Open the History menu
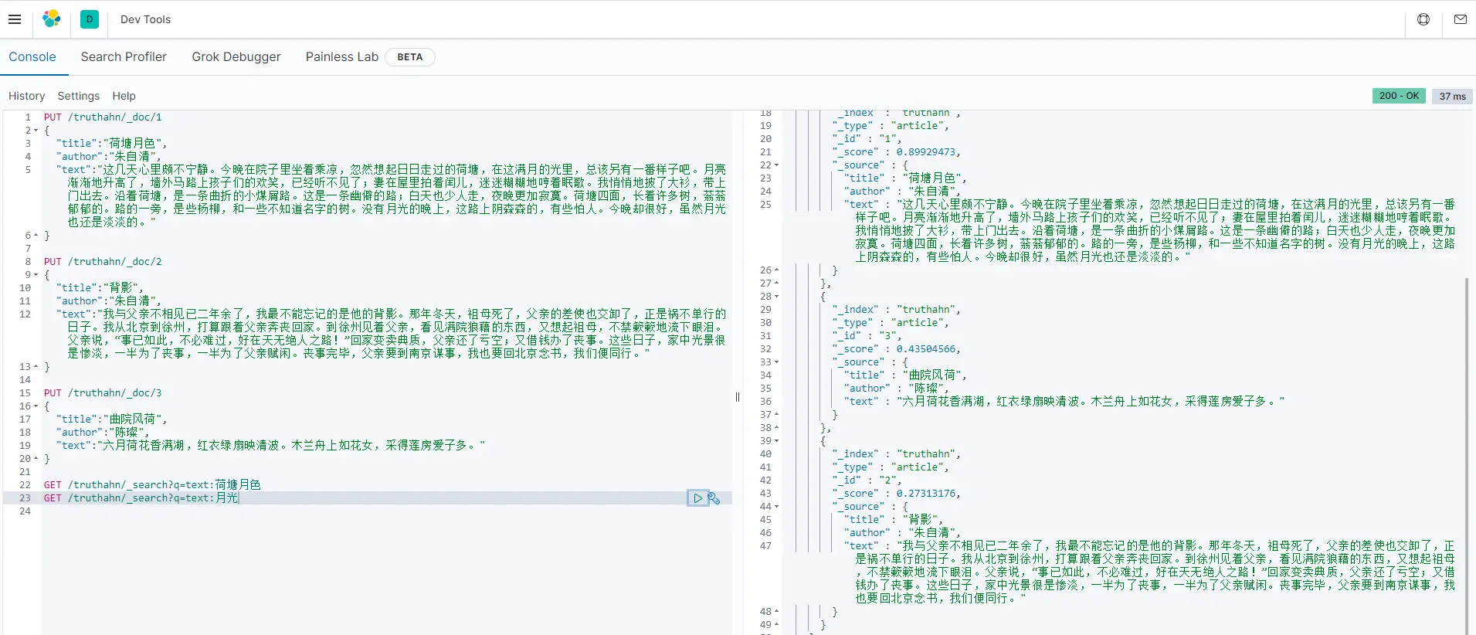This screenshot has width=1476, height=635. (27, 96)
